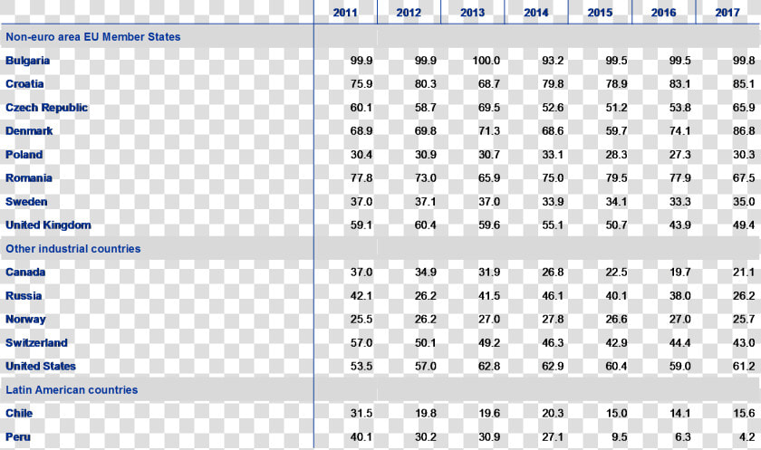Image resolution: width=761 pixels, height=450 pixels.
Task: Click Romania's 2015 value 79.5
Action: coord(616,178)
